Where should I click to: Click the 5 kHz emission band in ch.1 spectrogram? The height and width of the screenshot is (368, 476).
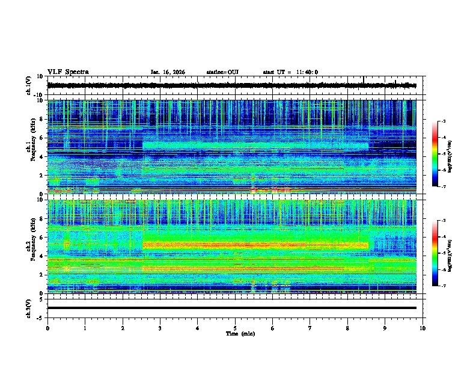255,146
